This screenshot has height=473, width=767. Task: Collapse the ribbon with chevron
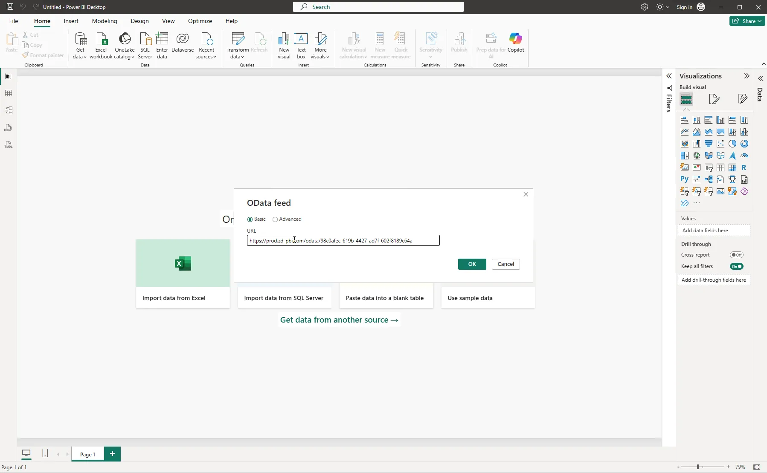coord(764,64)
